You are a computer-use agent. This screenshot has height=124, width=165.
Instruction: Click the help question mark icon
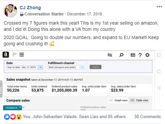140,55
